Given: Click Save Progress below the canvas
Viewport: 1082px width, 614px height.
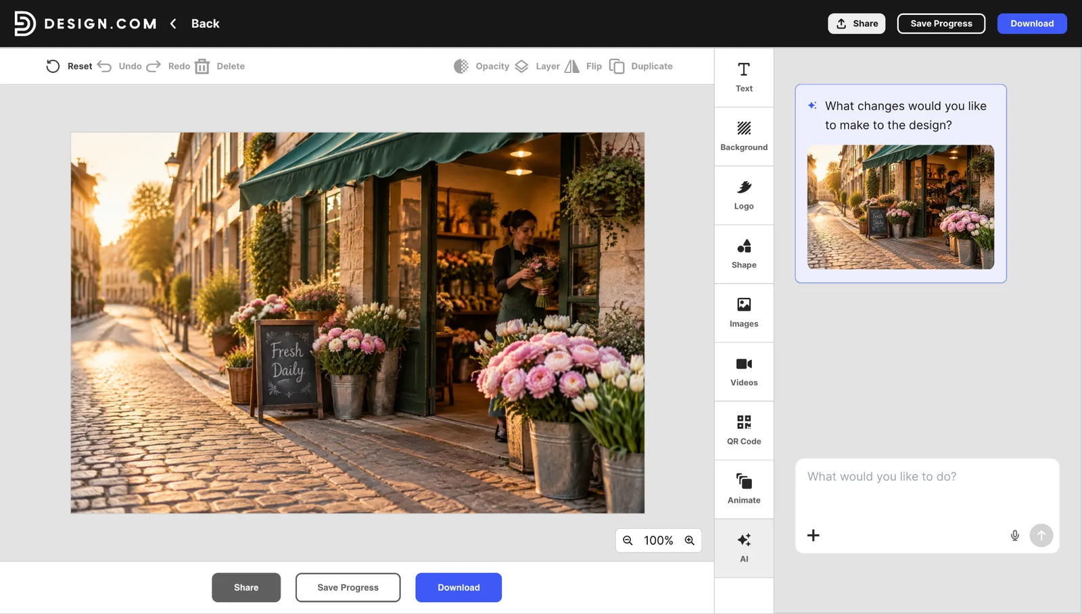Looking at the screenshot, I should point(348,588).
